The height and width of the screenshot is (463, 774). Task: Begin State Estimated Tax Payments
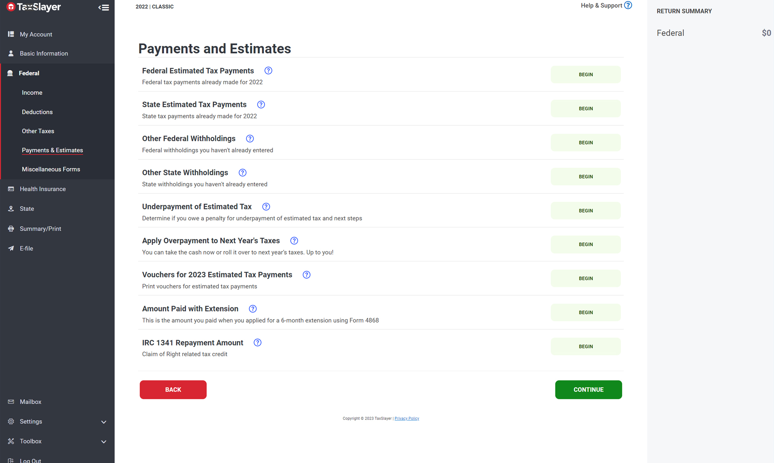pos(586,108)
